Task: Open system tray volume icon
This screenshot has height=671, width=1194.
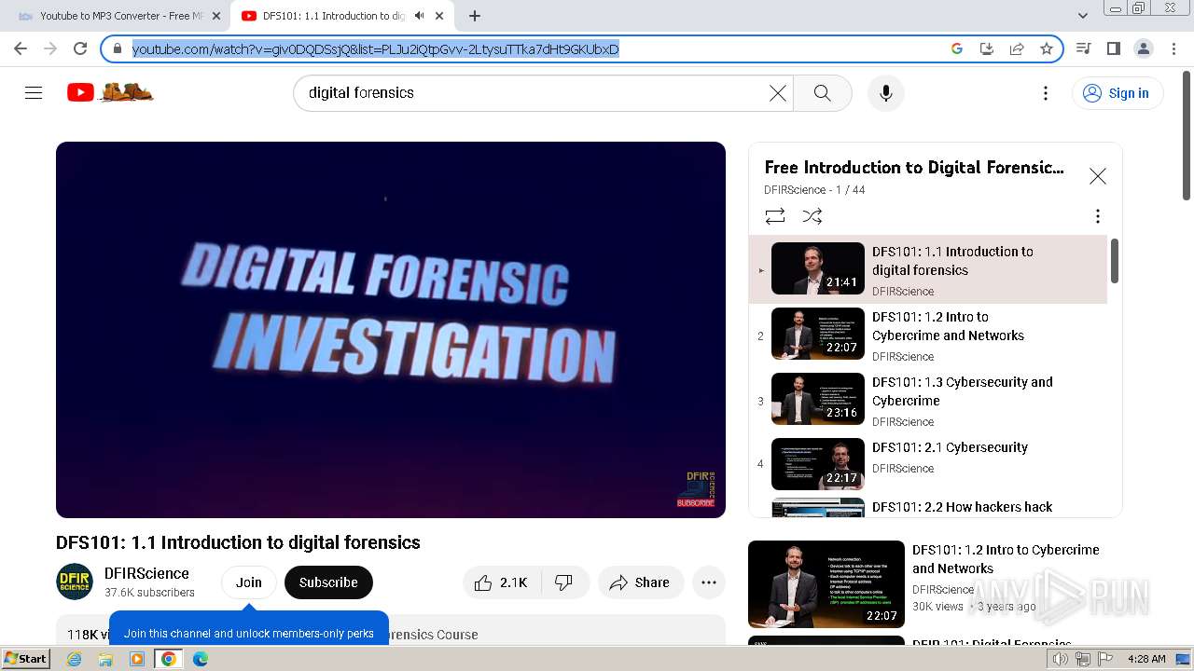Action: (x=1061, y=659)
